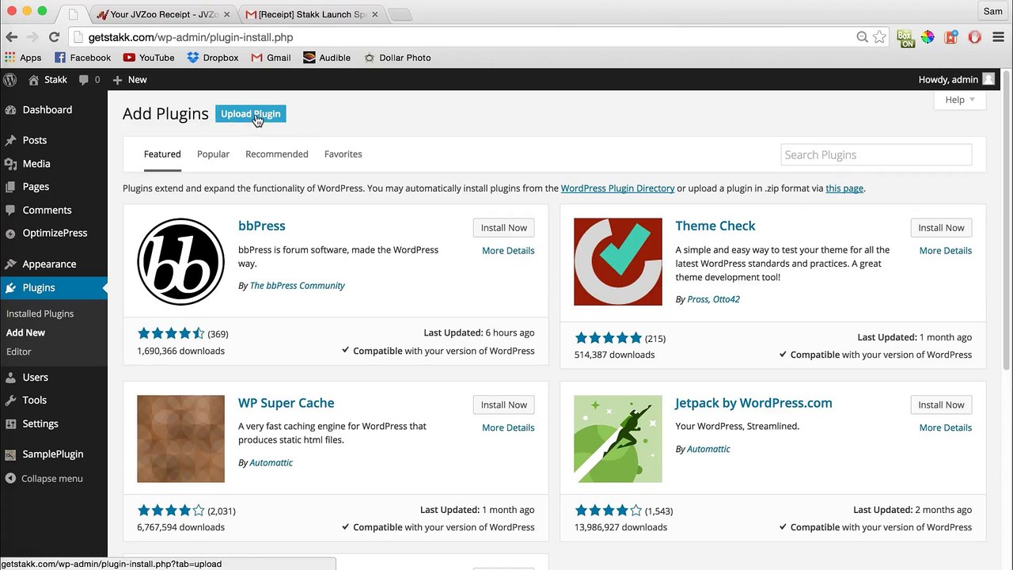View More Details for Theme Check

point(945,250)
